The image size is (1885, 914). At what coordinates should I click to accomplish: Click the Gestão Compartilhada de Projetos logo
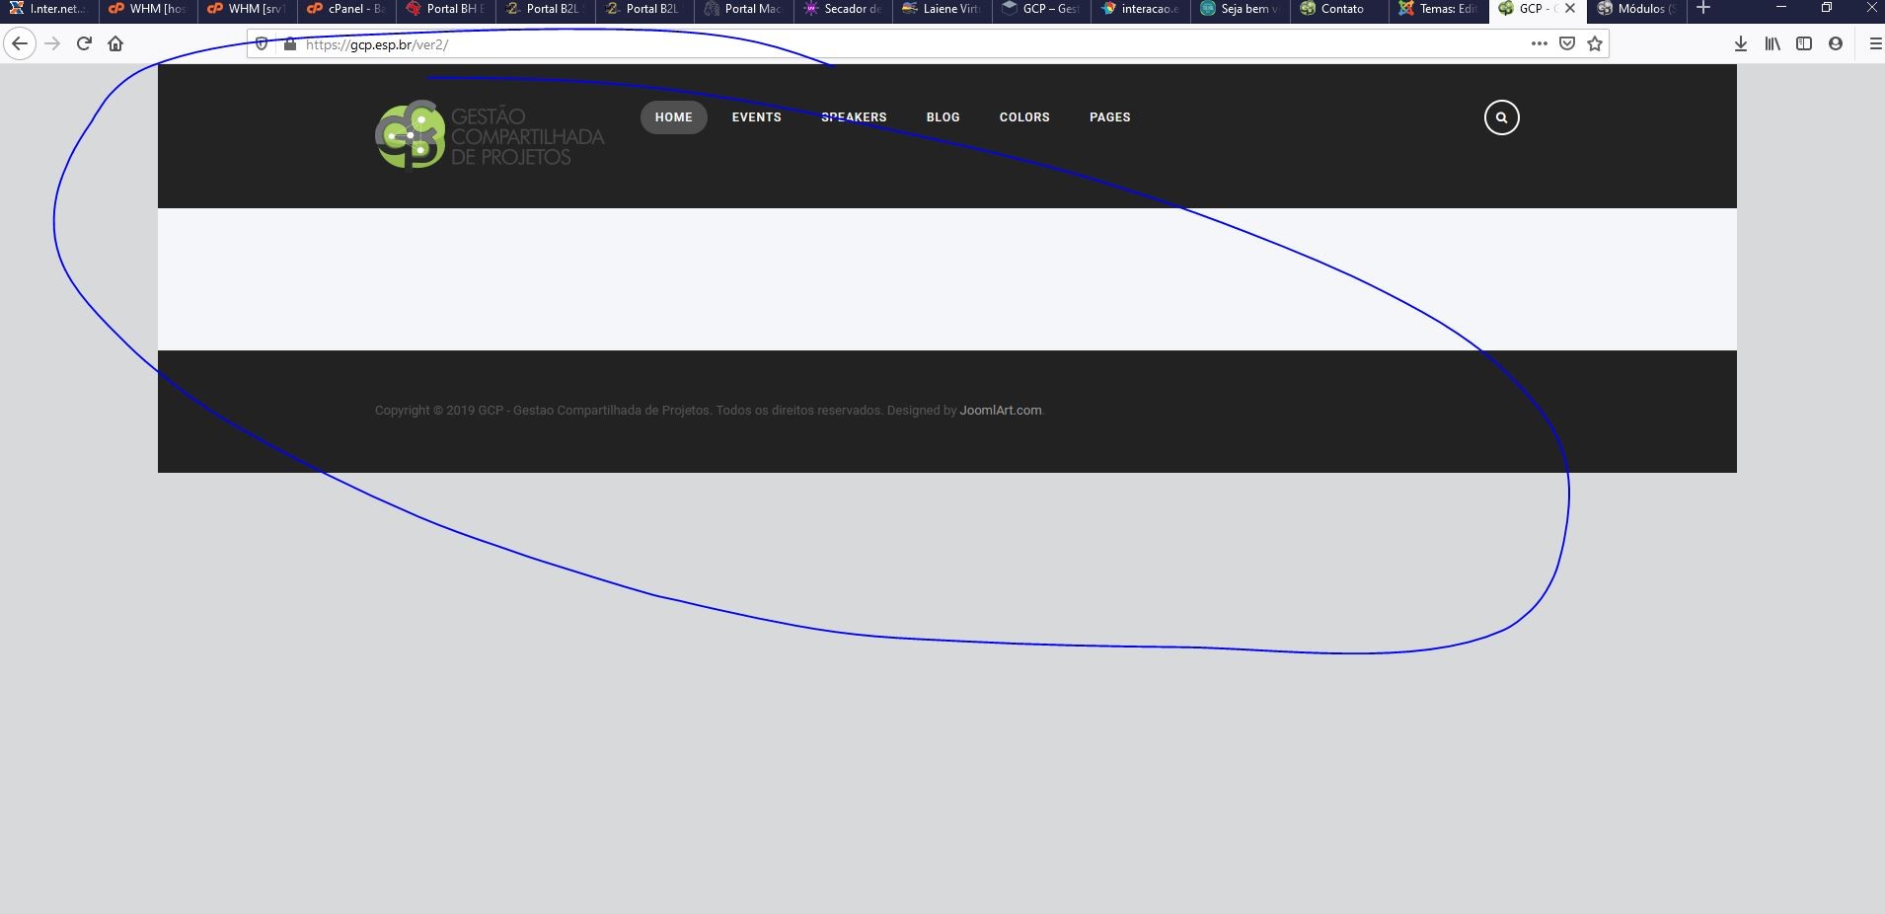(x=490, y=134)
